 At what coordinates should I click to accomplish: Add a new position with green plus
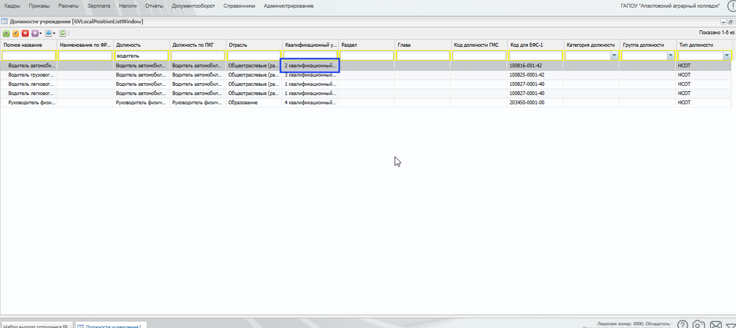[7, 33]
